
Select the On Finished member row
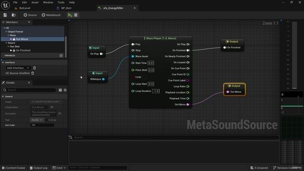[x=33, y=50]
